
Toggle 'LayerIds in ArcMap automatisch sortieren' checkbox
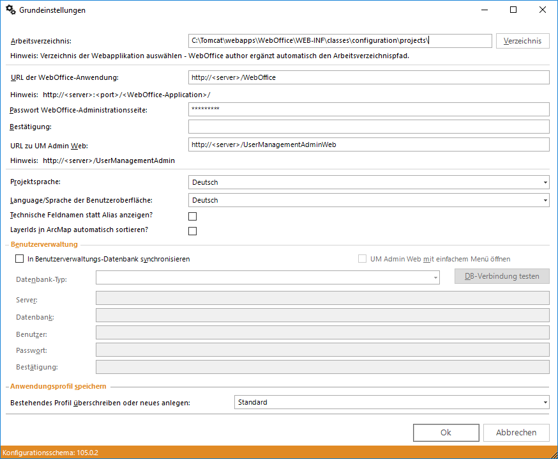192,231
